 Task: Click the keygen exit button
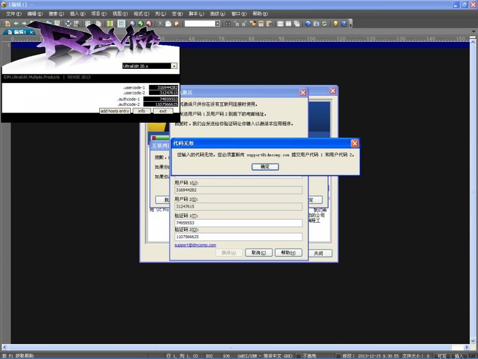(x=163, y=111)
